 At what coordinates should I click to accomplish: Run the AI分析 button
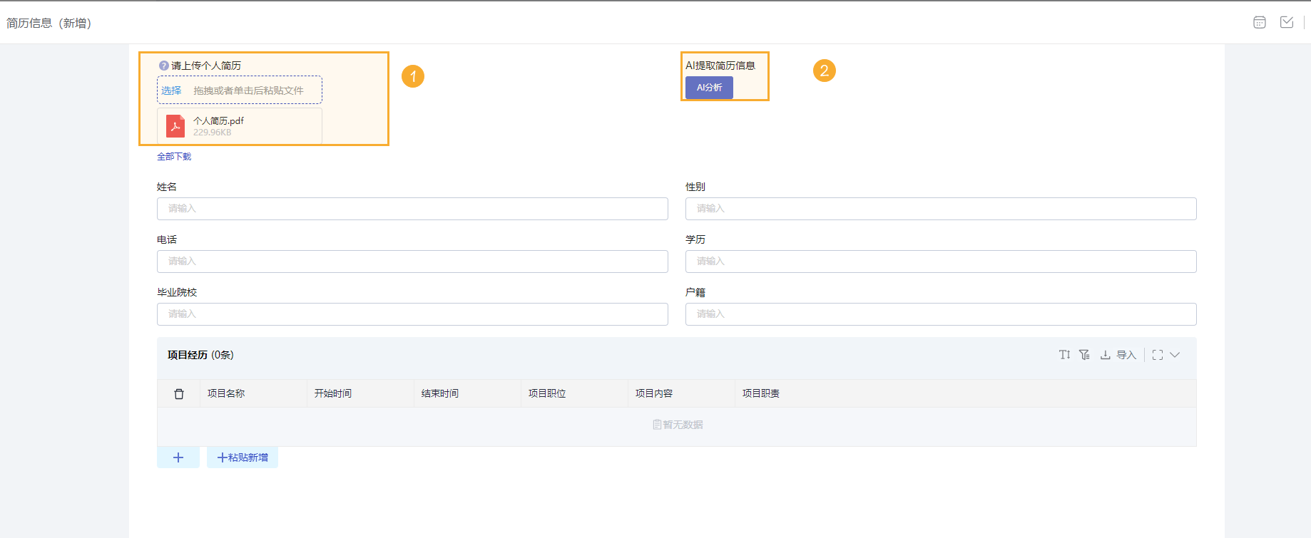pos(709,88)
